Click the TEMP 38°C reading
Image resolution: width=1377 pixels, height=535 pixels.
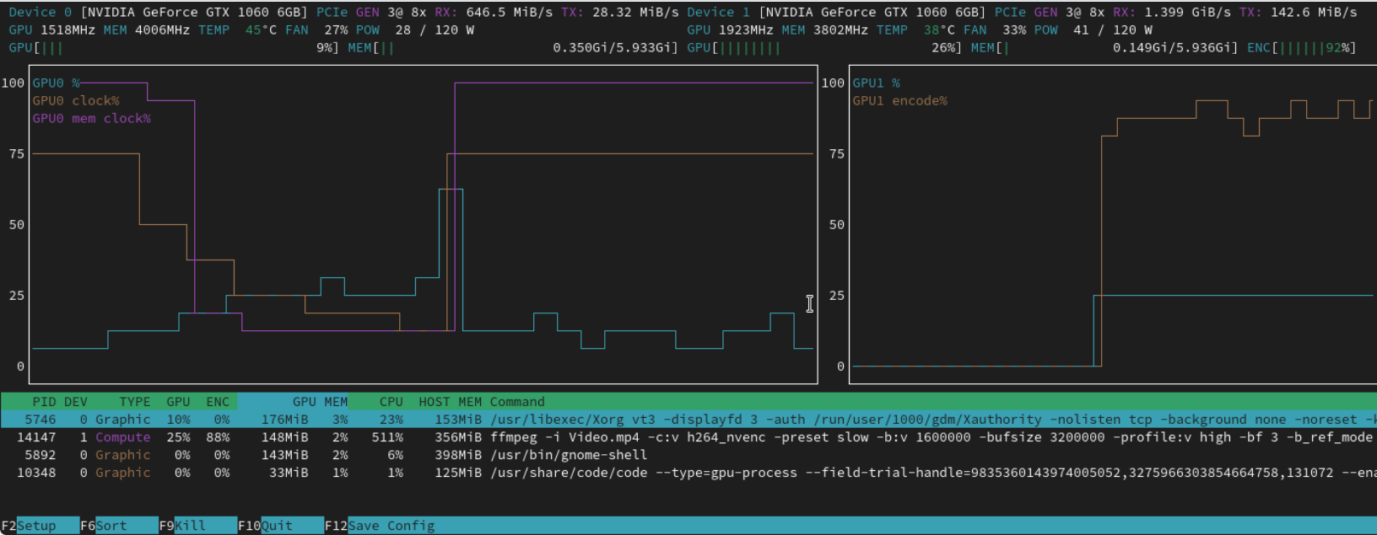[x=916, y=29]
